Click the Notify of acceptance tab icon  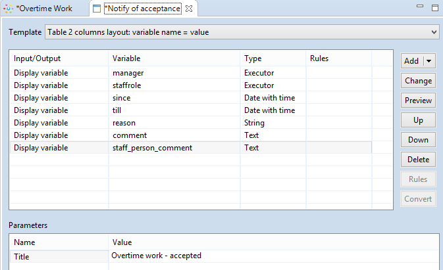tap(97, 9)
